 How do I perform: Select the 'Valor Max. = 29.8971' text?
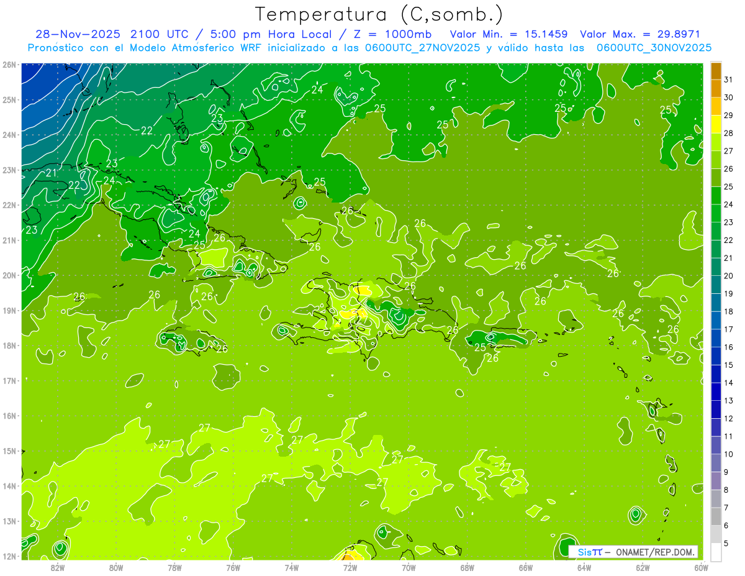coord(640,34)
